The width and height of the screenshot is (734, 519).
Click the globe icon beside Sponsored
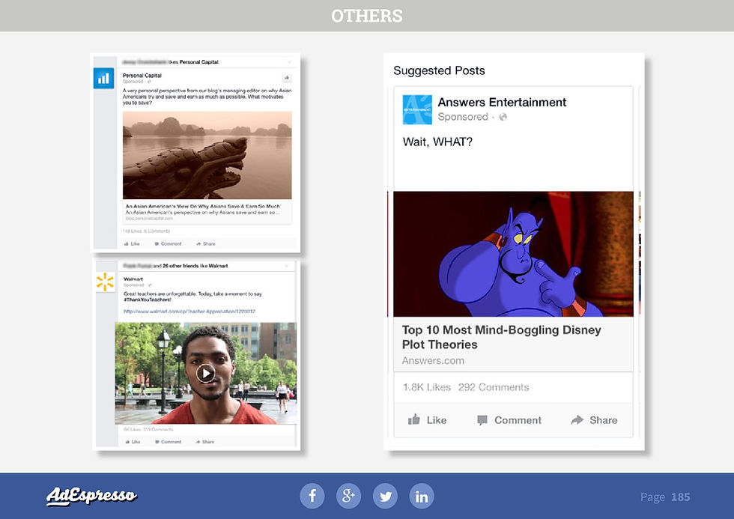click(x=503, y=117)
